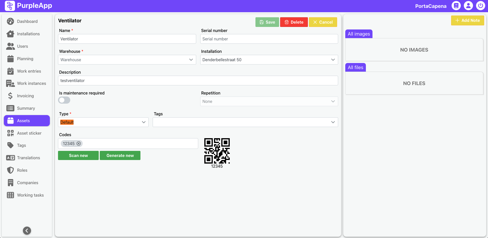Open the Installation dropdown showing Denderbellestraat 50

tap(269, 60)
